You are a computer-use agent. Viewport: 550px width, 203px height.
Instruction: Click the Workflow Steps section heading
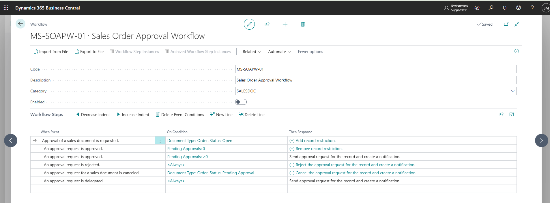(47, 114)
